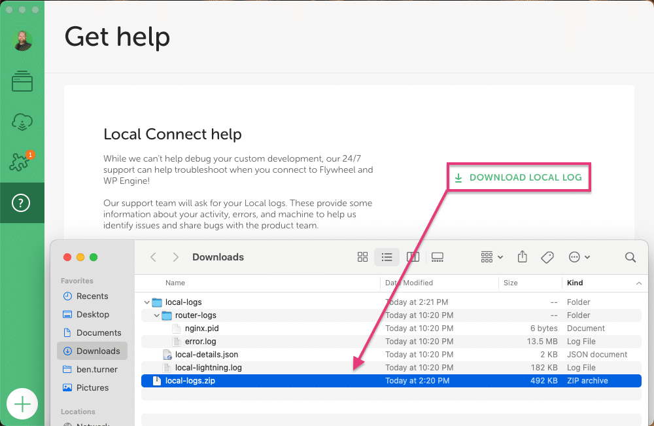
Task: Open ben.turner home folder in sidebar
Action: [x=92, y=370]
